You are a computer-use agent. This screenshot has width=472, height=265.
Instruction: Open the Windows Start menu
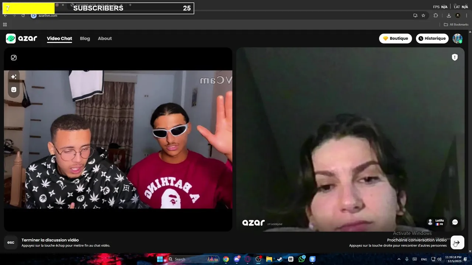pyautogui.click(x=160, y=259)
